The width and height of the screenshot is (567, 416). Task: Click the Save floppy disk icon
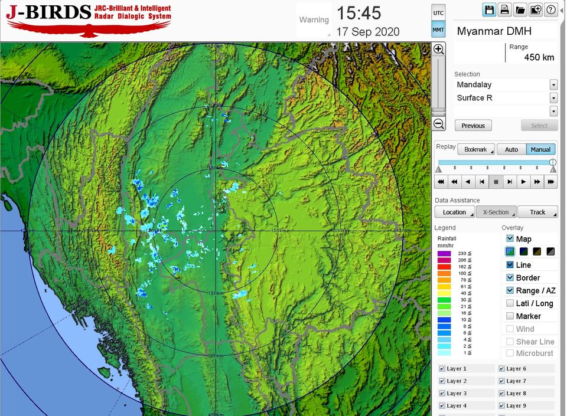[489, 9]
